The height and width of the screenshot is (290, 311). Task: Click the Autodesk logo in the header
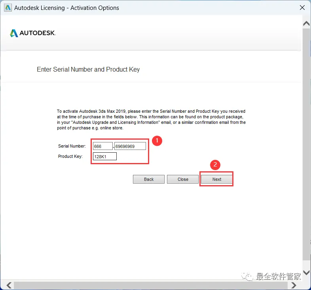click(x=33, y=33)
